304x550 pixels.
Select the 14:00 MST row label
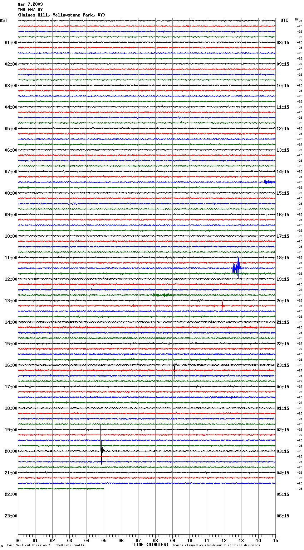pos(11,322)
